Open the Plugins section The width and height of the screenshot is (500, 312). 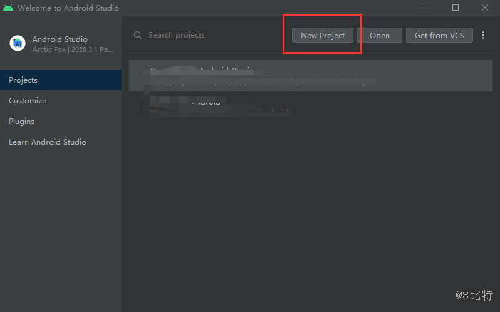(21, 122)
